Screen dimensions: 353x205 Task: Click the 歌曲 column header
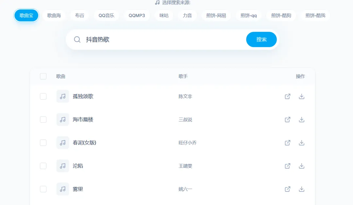click(60, 76)
